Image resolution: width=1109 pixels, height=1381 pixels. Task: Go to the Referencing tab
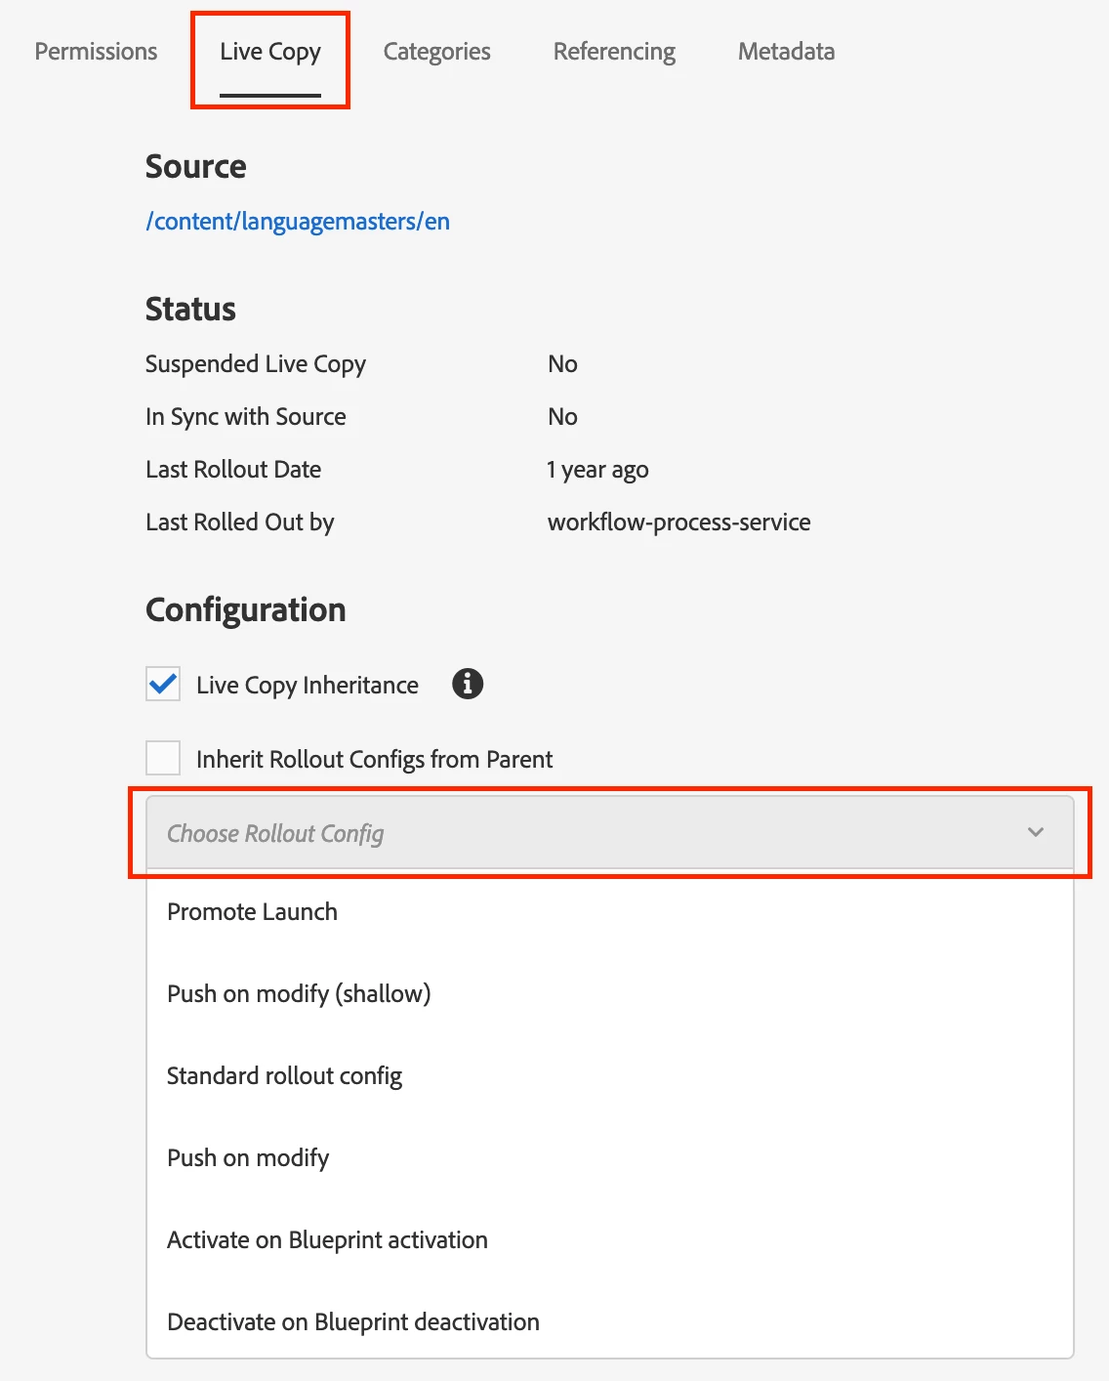pyautogui.click(x=614, y=51)
